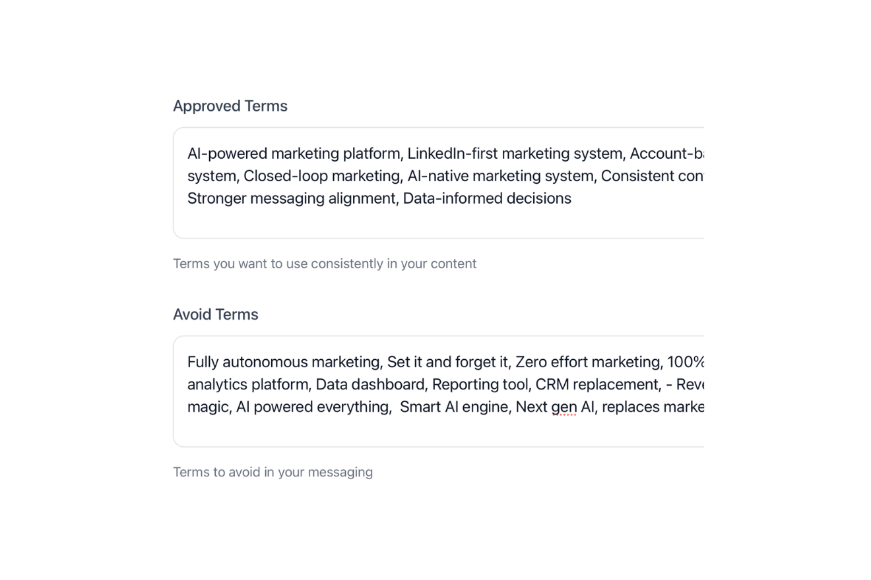Place cursor on "LinkedIn-first marketing system" text

click(x=515, y=154)
